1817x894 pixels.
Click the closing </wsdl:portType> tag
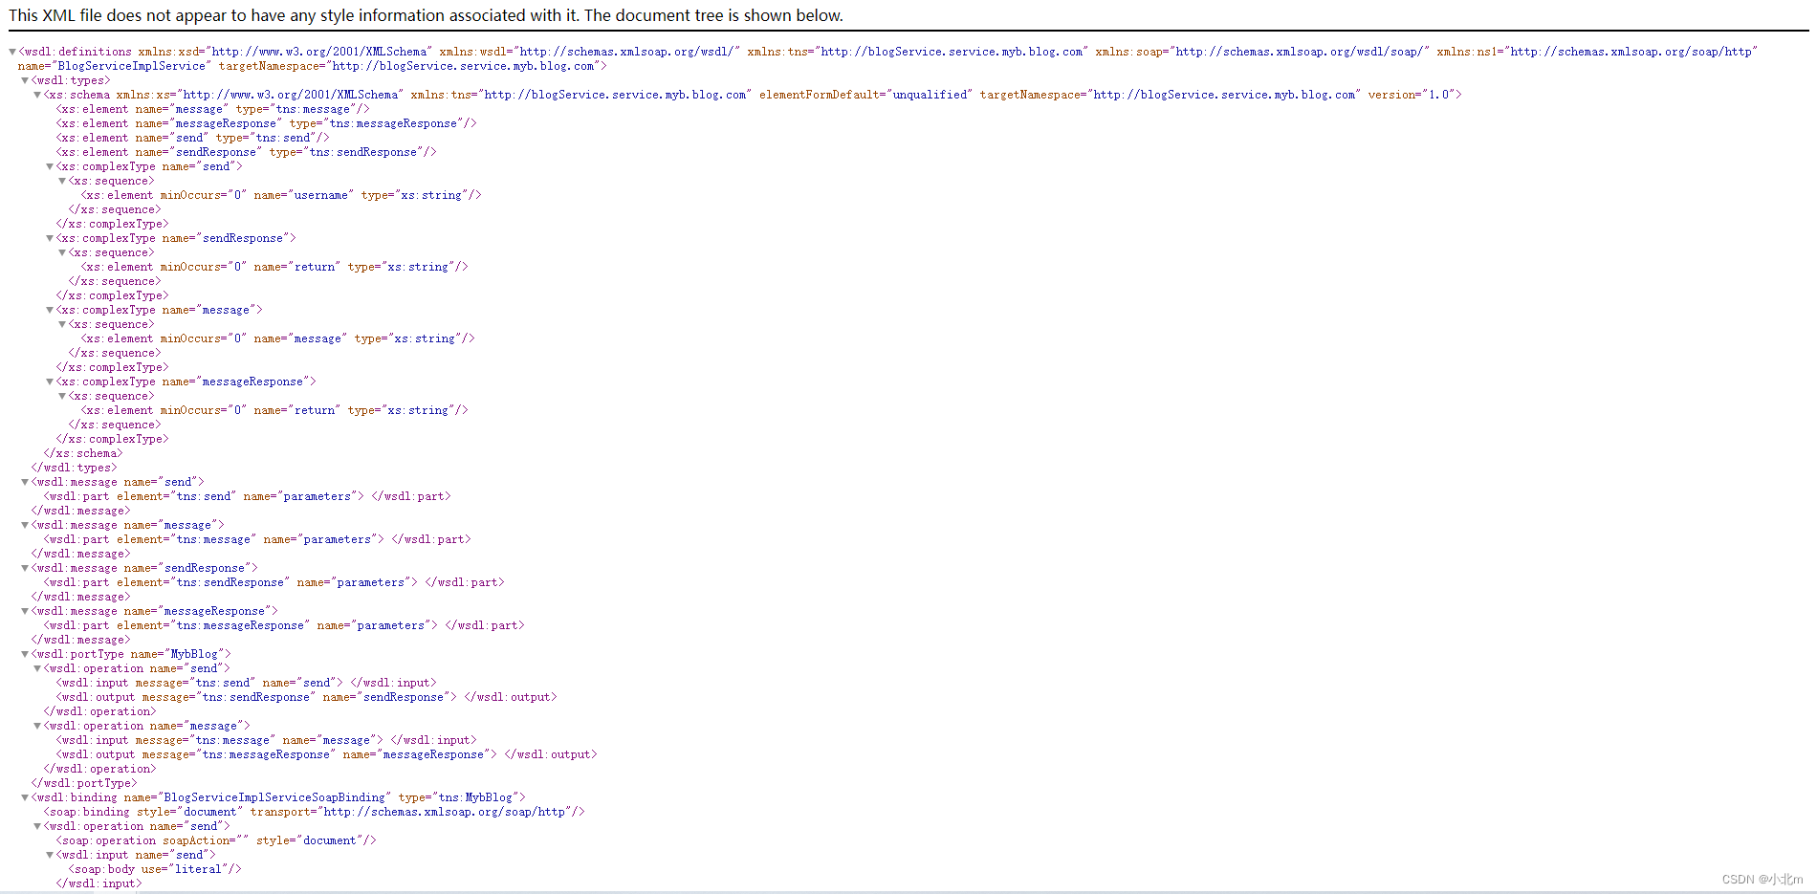point(84,783)
